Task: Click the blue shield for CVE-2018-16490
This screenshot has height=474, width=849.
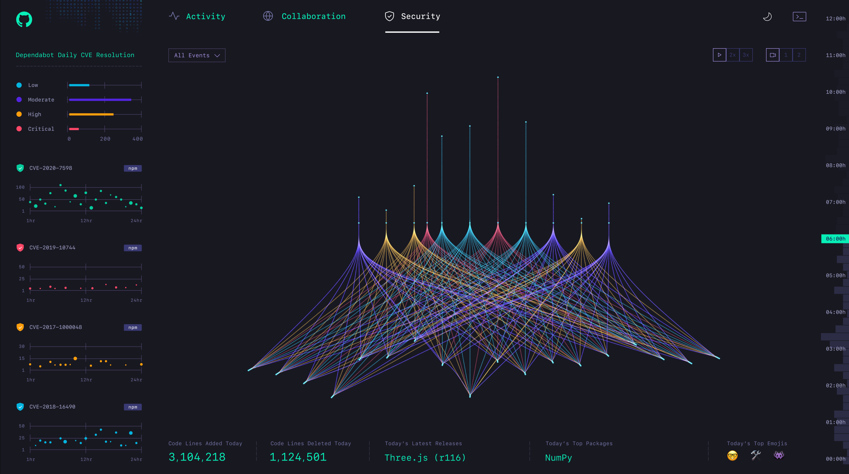Action: 20,407
